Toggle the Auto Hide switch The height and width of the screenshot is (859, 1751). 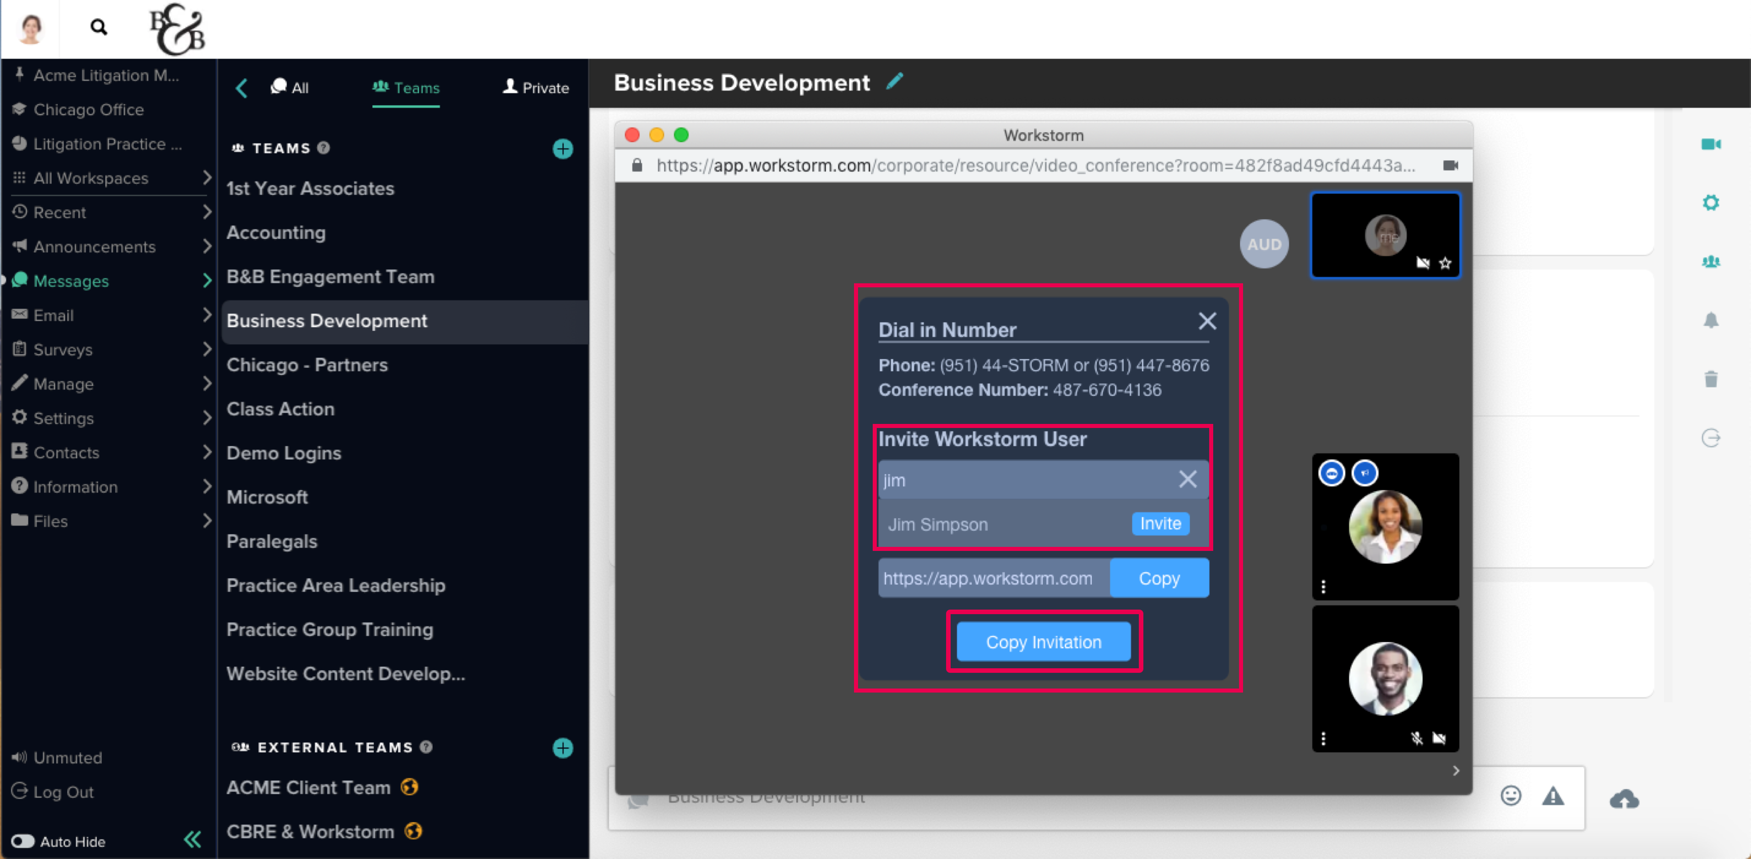point(22,841)
